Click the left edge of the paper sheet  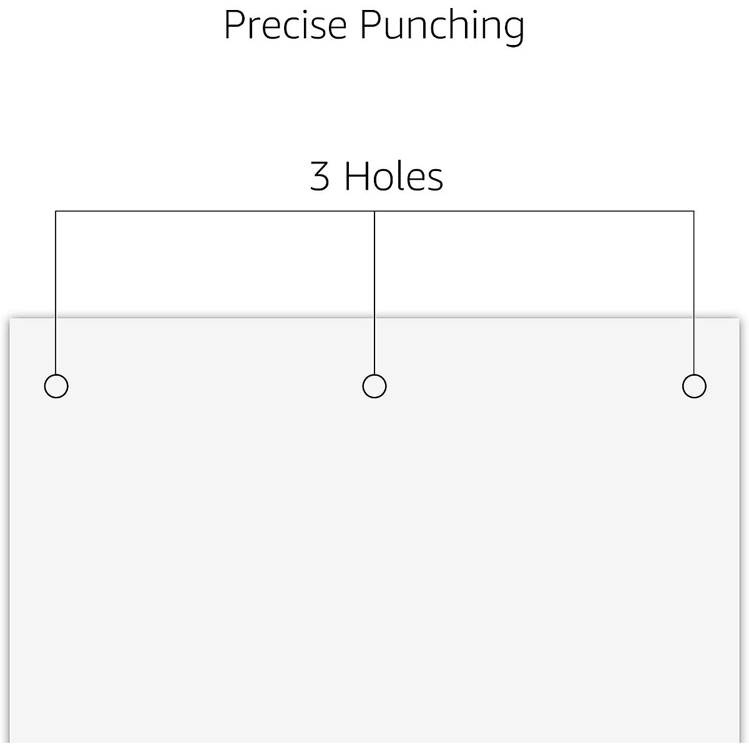(x=10, y=531)
